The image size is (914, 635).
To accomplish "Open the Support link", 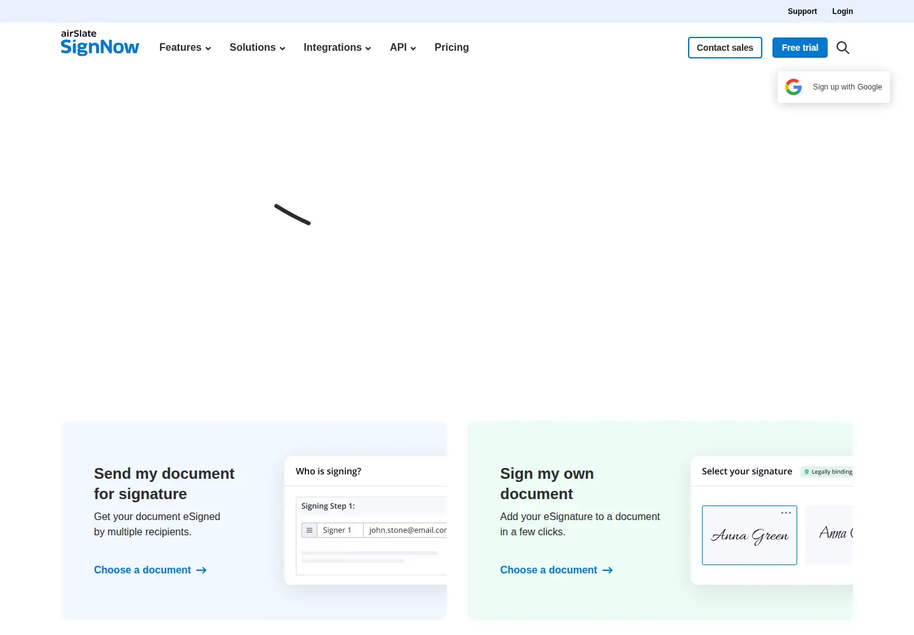I will point(802,11).
